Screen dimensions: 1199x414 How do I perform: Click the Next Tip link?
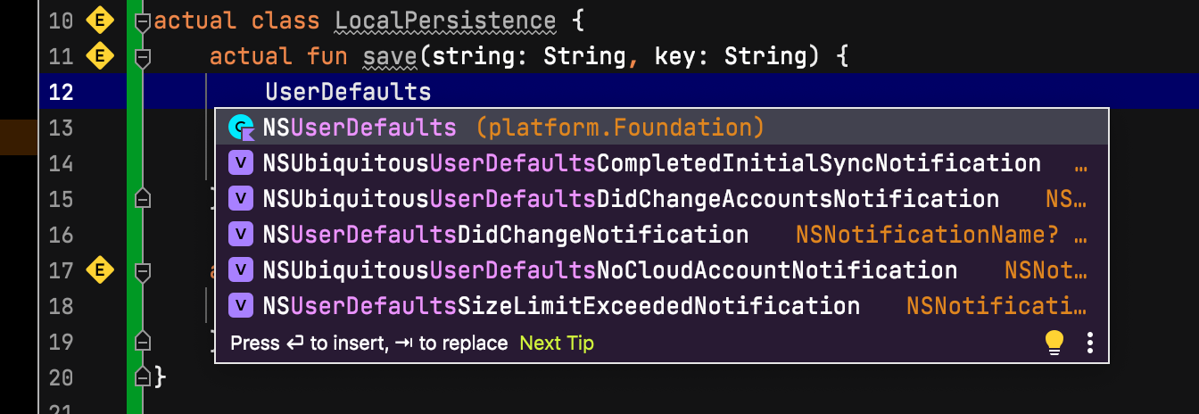[557, 344]
